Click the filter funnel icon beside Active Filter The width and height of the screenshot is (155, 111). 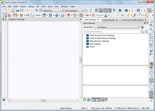(142, 27)
